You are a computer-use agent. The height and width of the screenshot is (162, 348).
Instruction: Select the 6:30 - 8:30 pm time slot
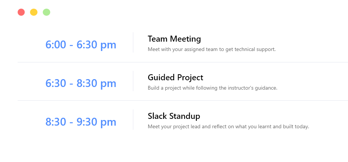pos(81,83)
